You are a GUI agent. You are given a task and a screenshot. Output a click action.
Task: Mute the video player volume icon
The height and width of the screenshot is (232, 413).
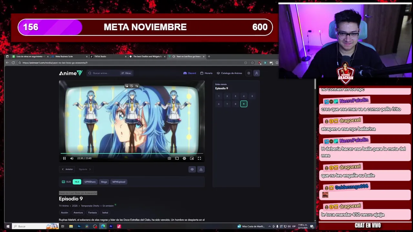coord(72,158)
